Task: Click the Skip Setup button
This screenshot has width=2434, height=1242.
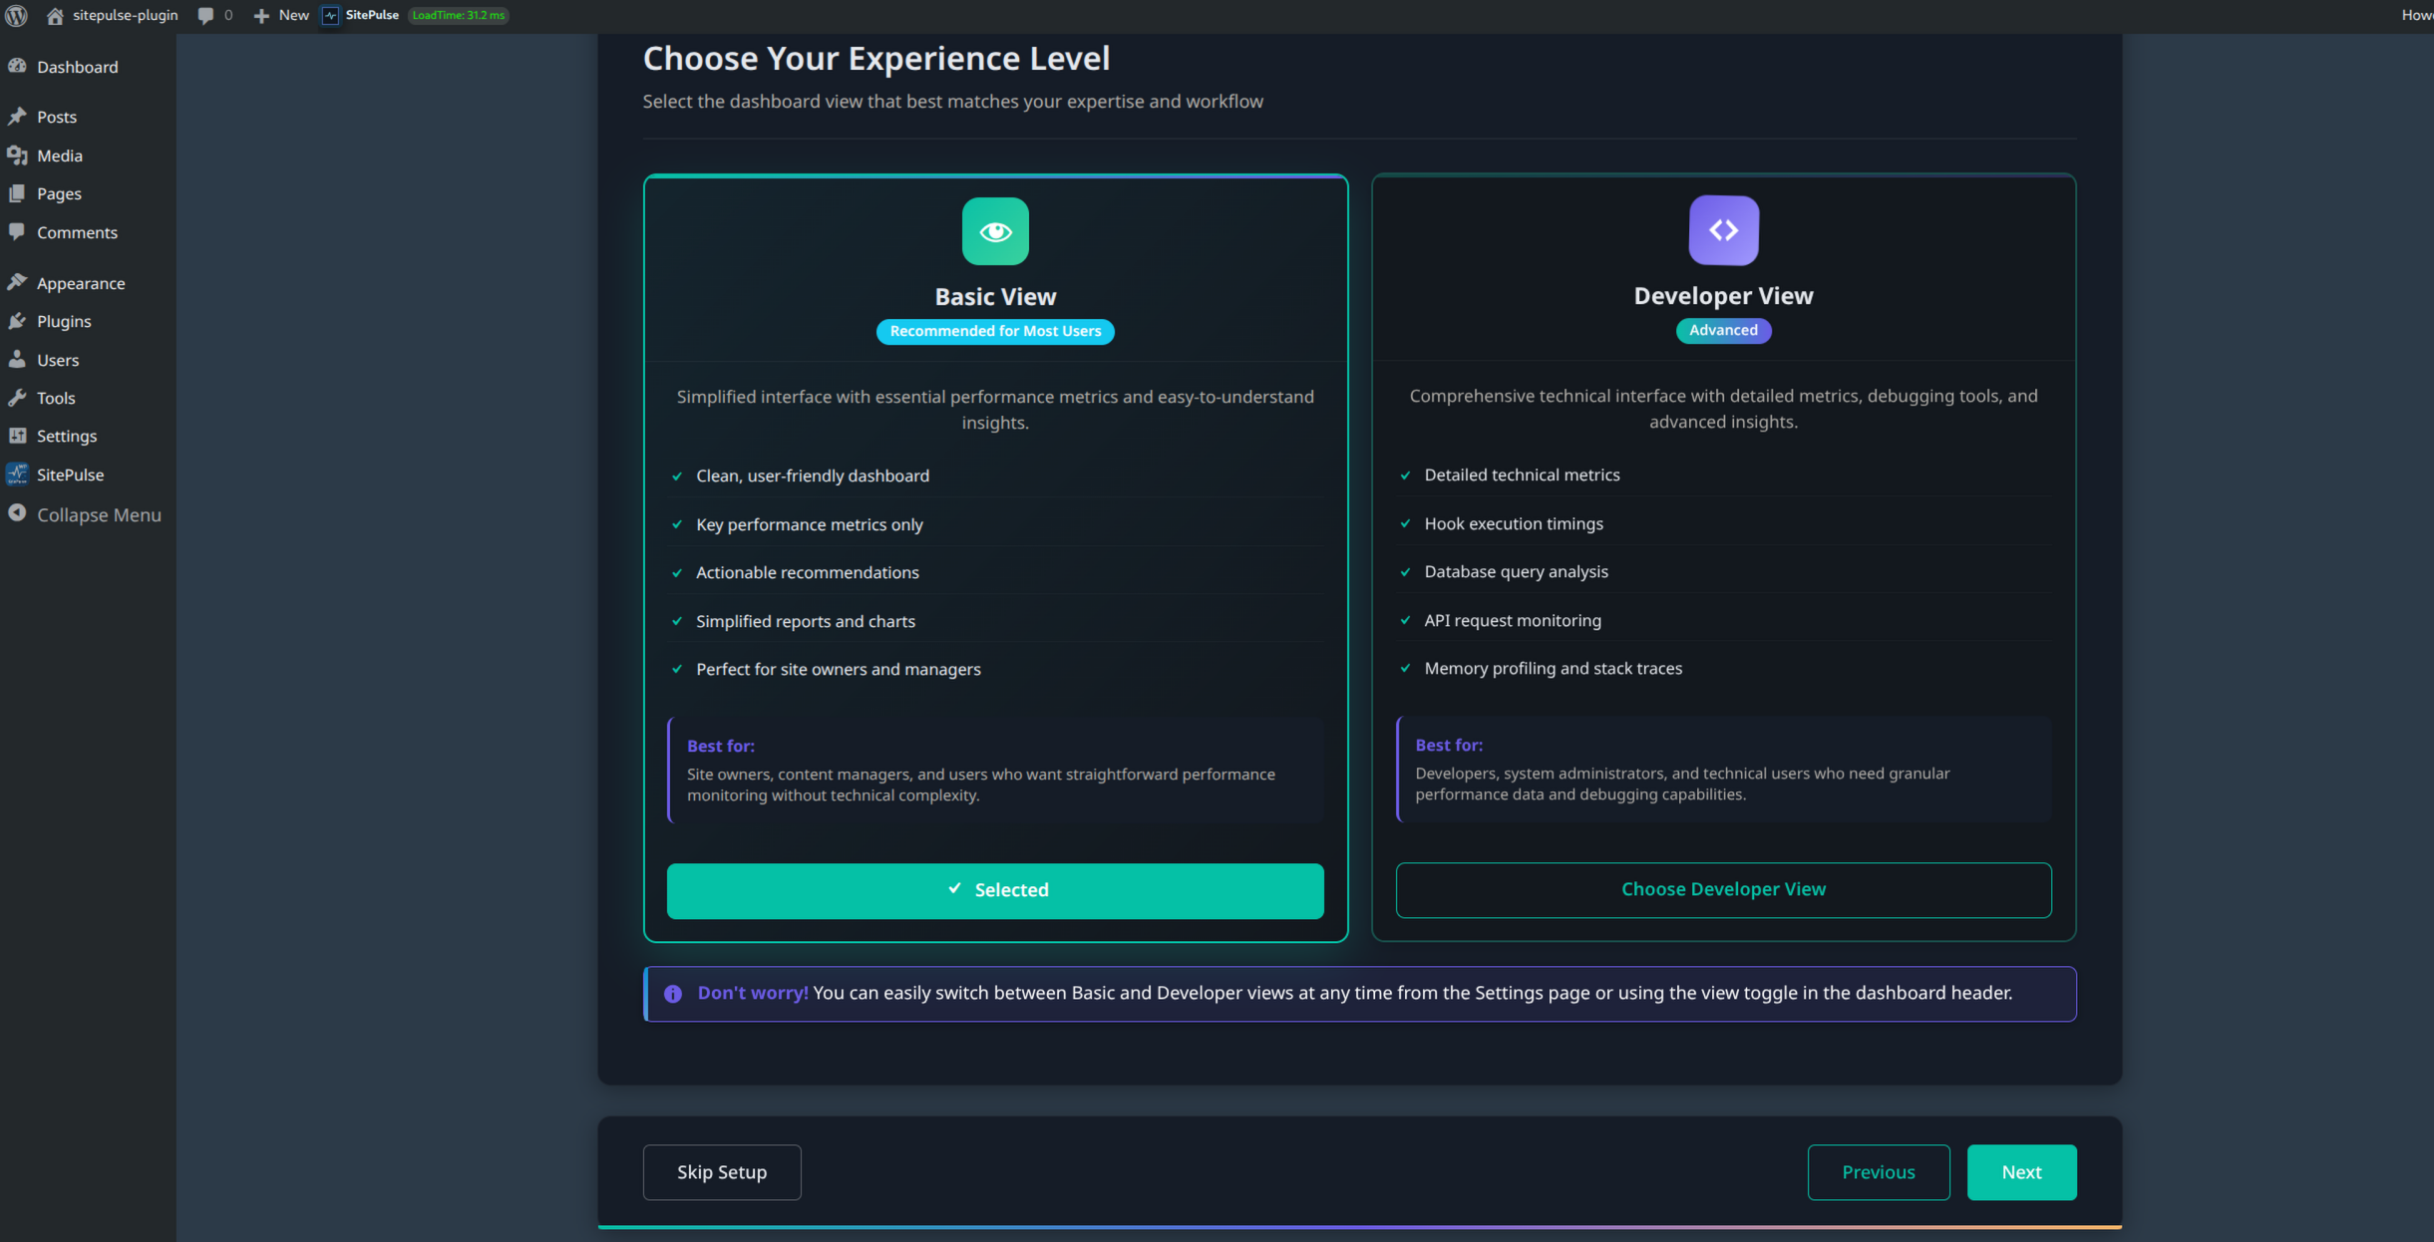Action: click(721, 1172)
